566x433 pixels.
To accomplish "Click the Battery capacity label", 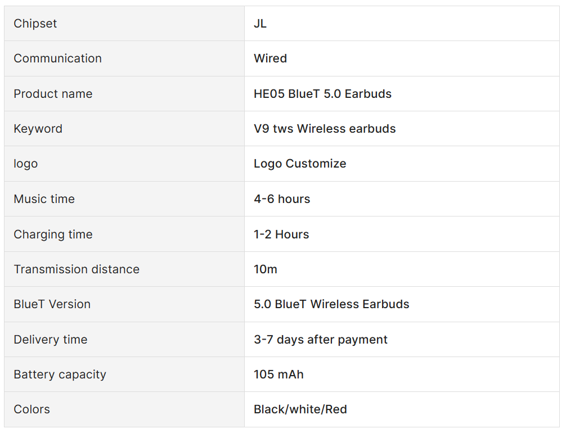I will tap(60, 375).
